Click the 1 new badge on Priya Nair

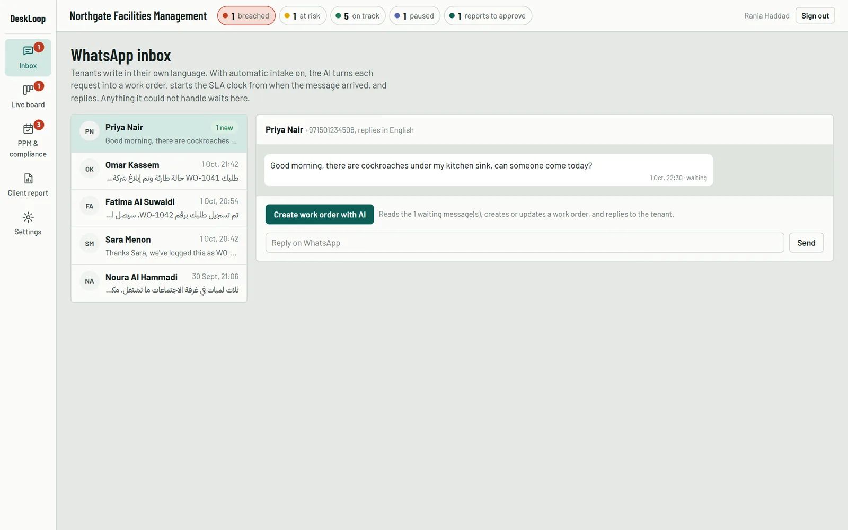point(224,128)
